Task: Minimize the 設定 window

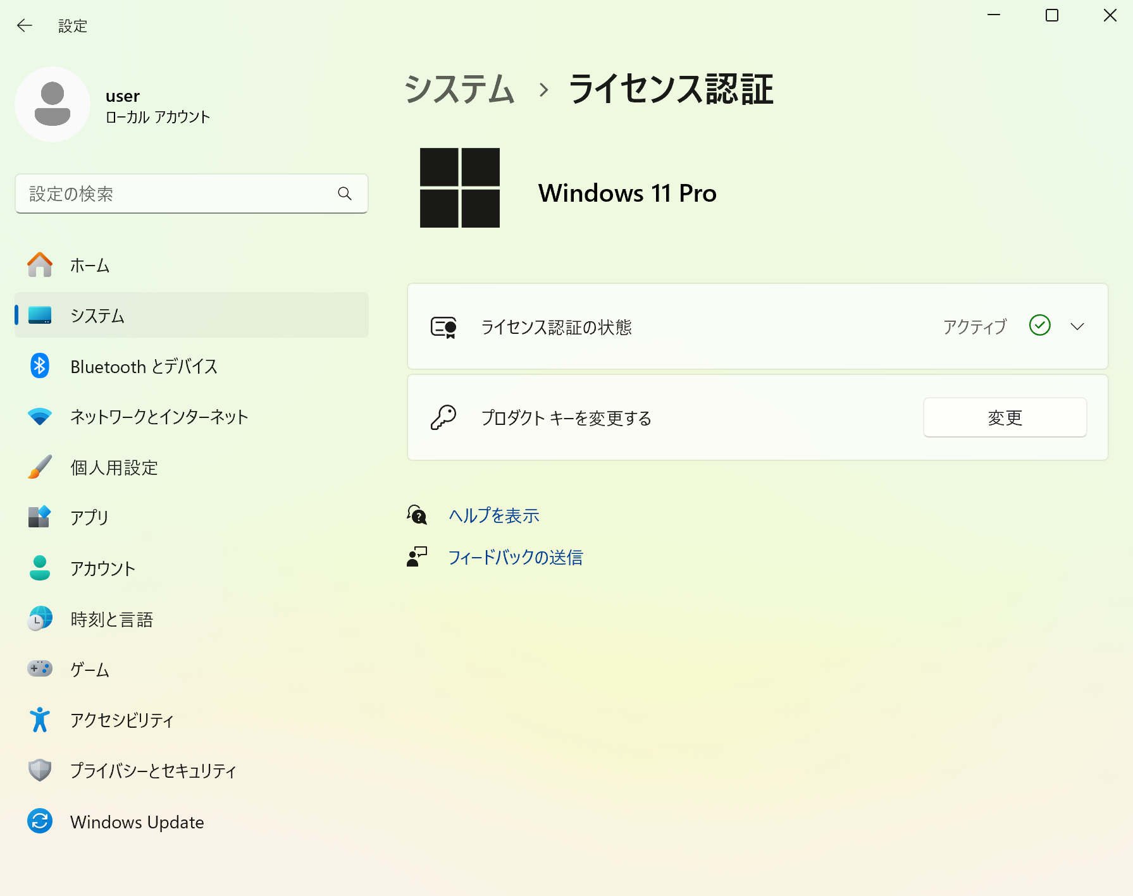Action: [994, 15]
